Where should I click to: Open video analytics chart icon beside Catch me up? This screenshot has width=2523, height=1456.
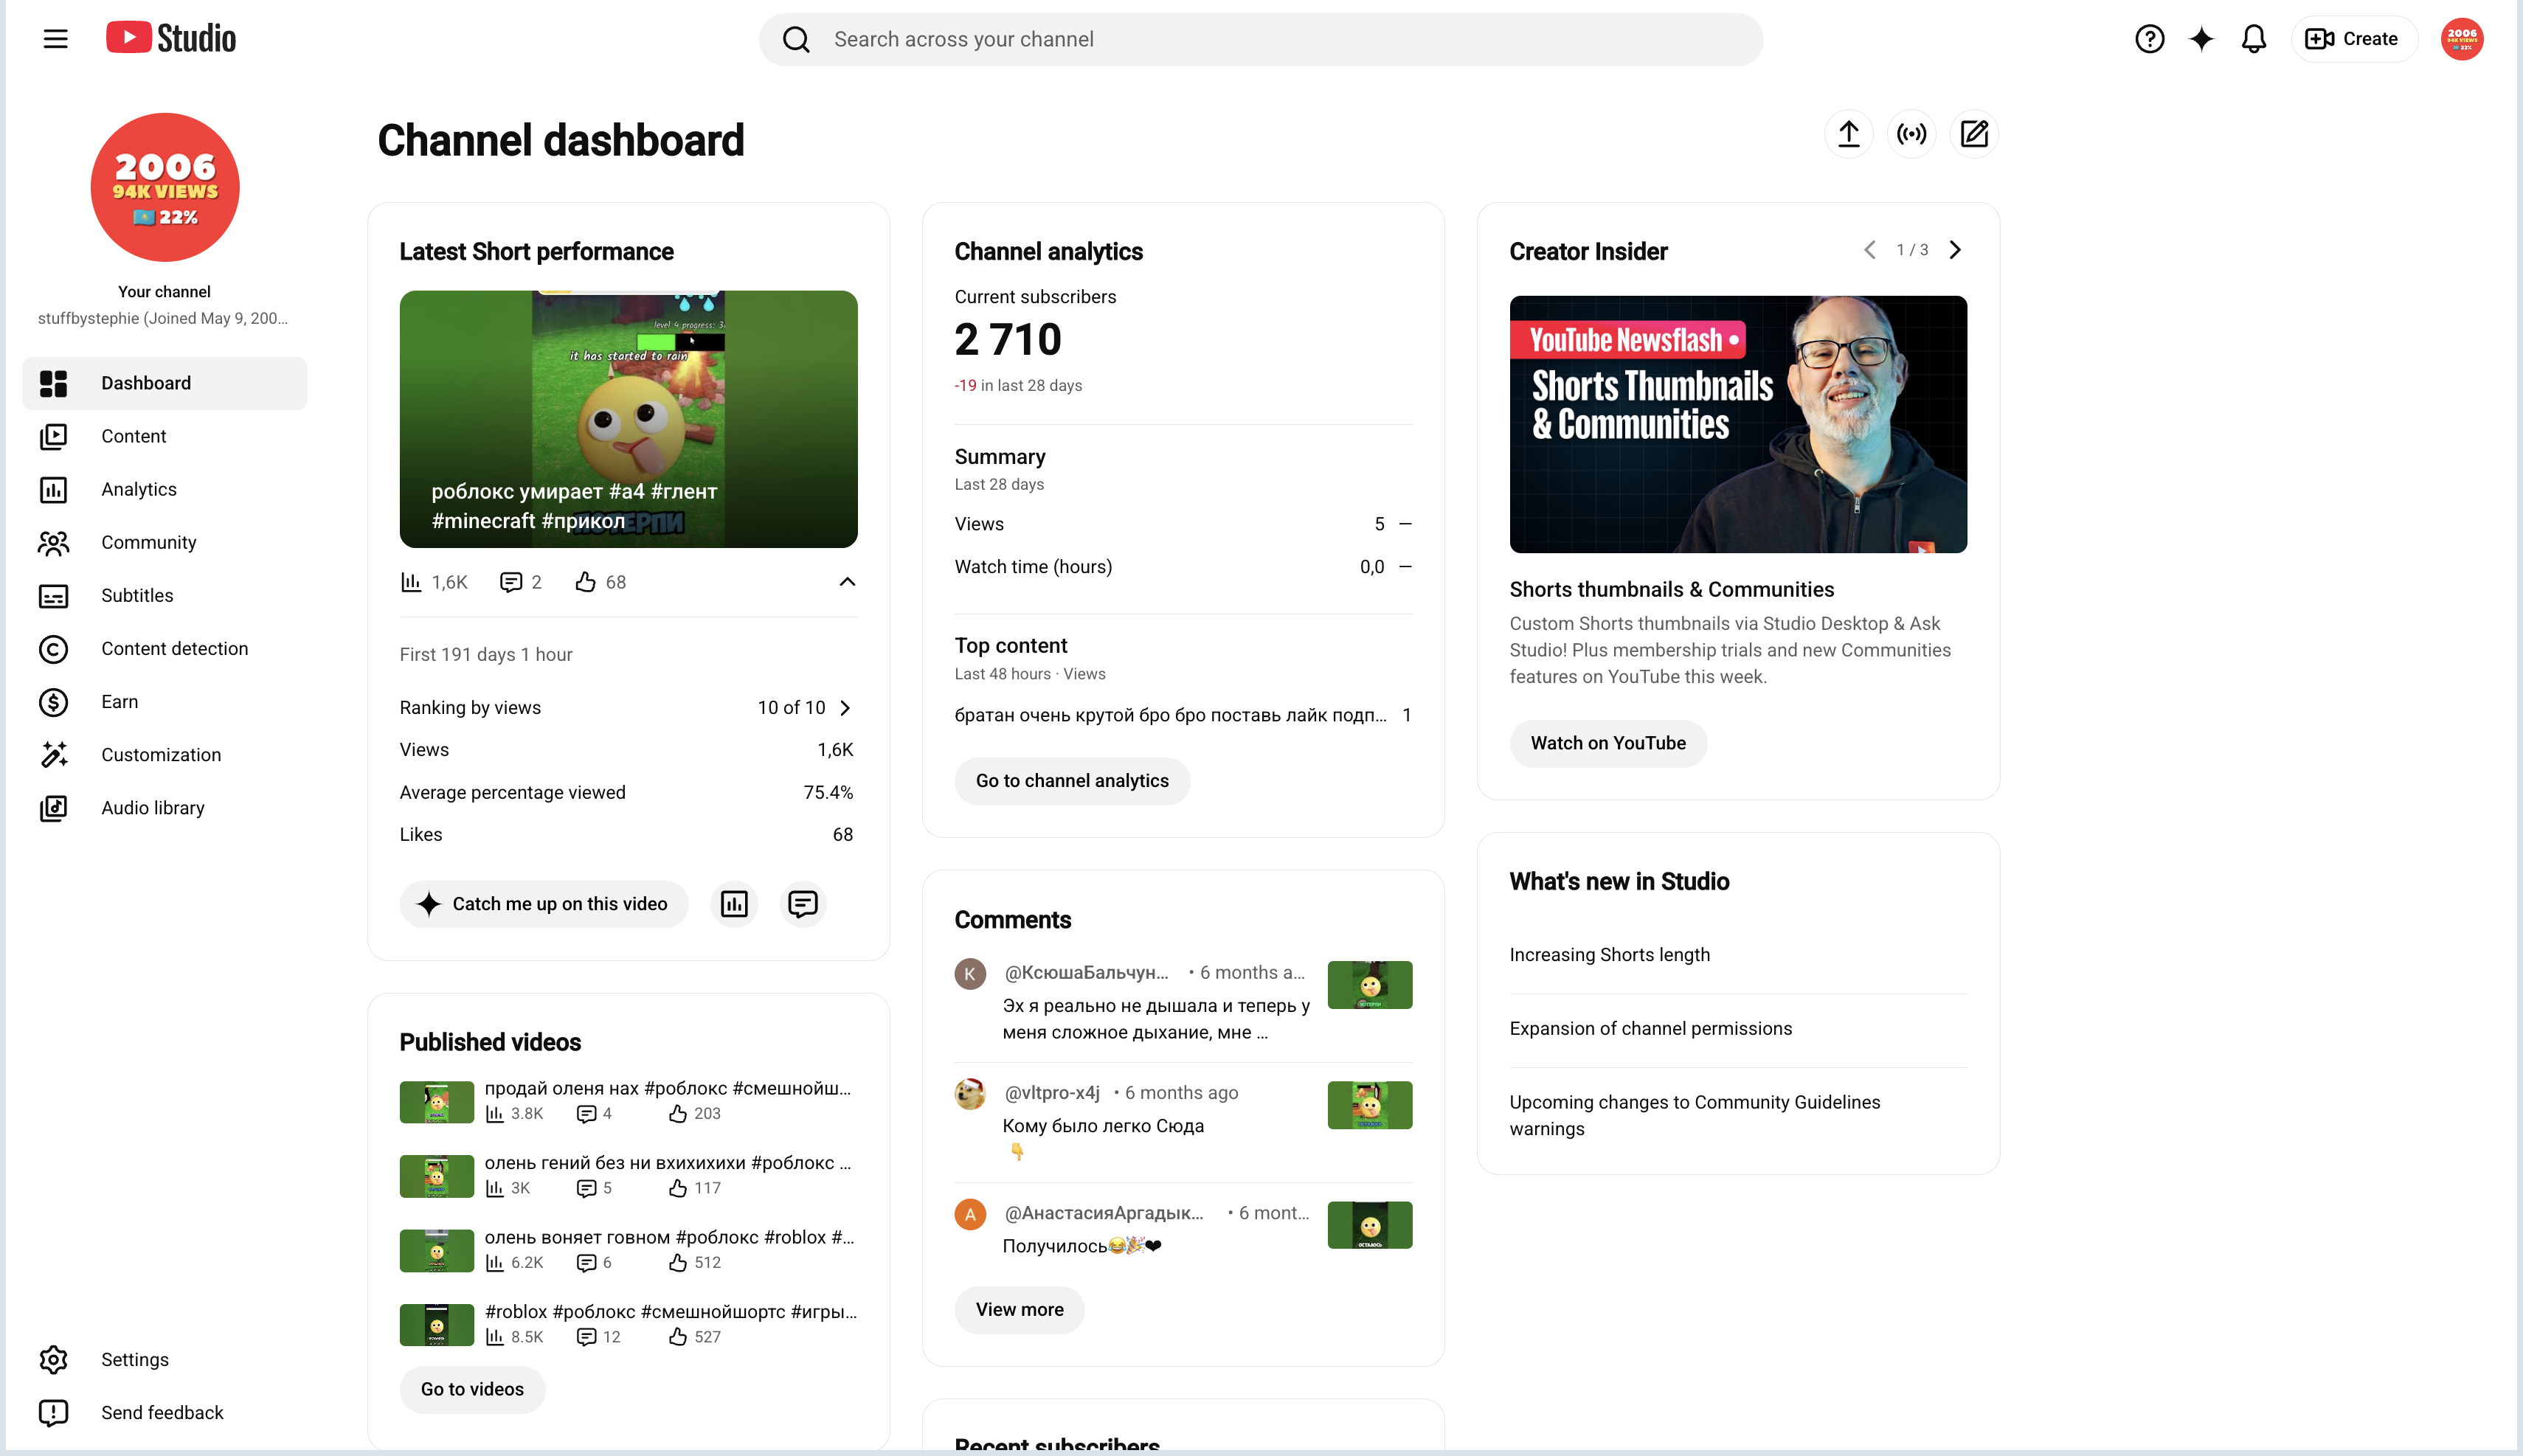click(734, 904)
